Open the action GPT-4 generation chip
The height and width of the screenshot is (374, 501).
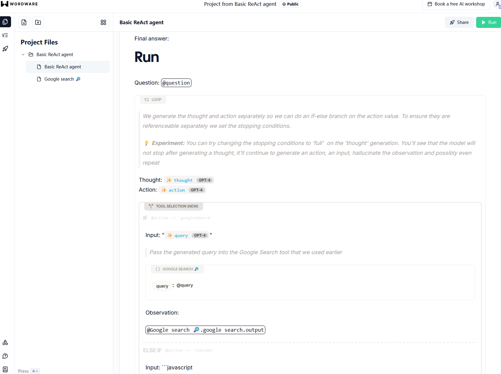coord(182,190)
